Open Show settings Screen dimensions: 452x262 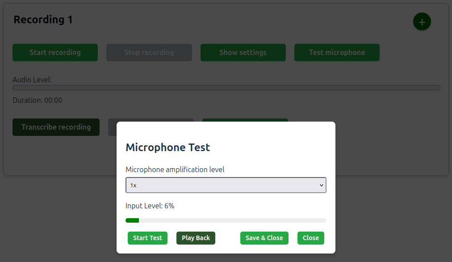[243, 52]
